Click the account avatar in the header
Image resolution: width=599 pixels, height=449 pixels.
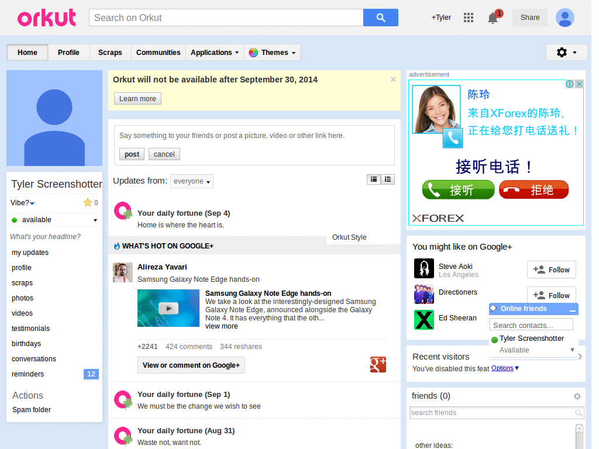564,18
